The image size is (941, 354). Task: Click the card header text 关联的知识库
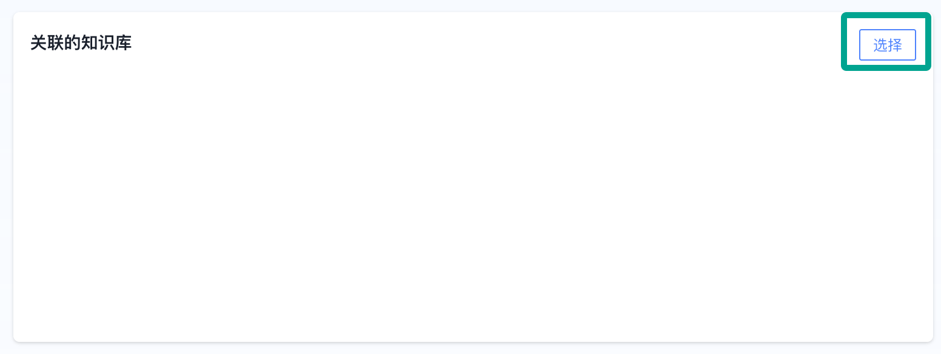(81, 43)
